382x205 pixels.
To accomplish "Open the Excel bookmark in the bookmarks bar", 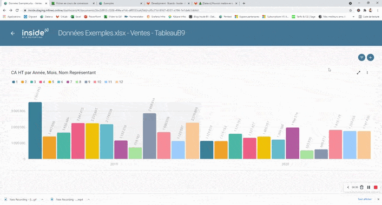I will 76,17.
